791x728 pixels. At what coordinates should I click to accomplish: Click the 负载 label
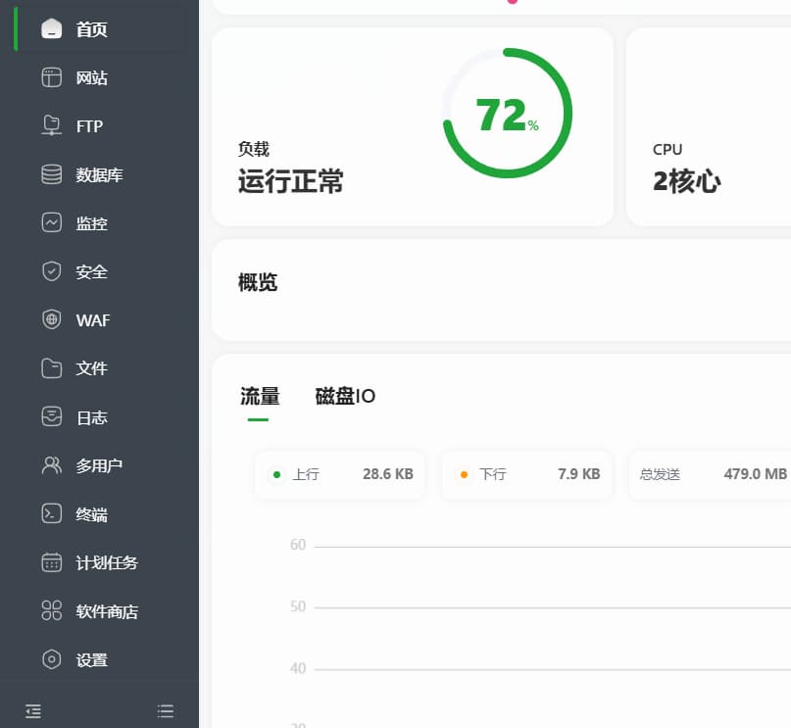pos(254,149)
